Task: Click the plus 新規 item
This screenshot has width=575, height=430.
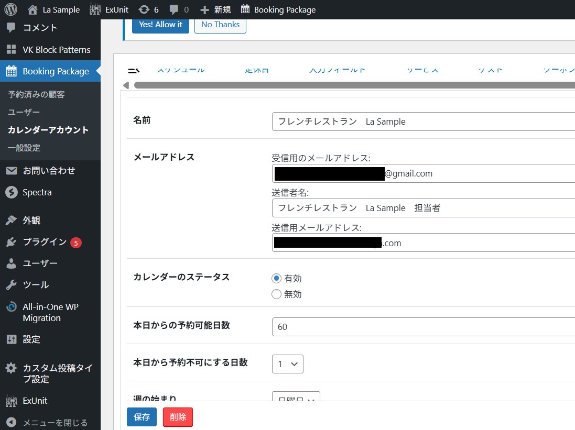Action: pyautogui.click(x=215, y=9)
